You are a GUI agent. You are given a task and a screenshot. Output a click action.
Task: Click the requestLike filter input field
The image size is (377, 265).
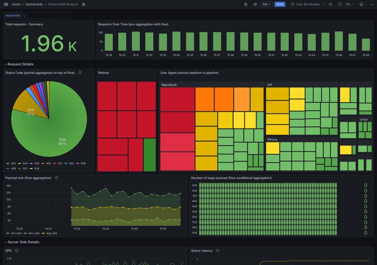tap(45, 15)
